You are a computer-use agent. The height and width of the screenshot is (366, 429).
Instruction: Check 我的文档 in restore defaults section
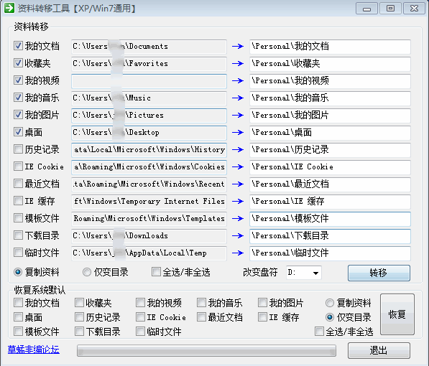tap(18, 303)
